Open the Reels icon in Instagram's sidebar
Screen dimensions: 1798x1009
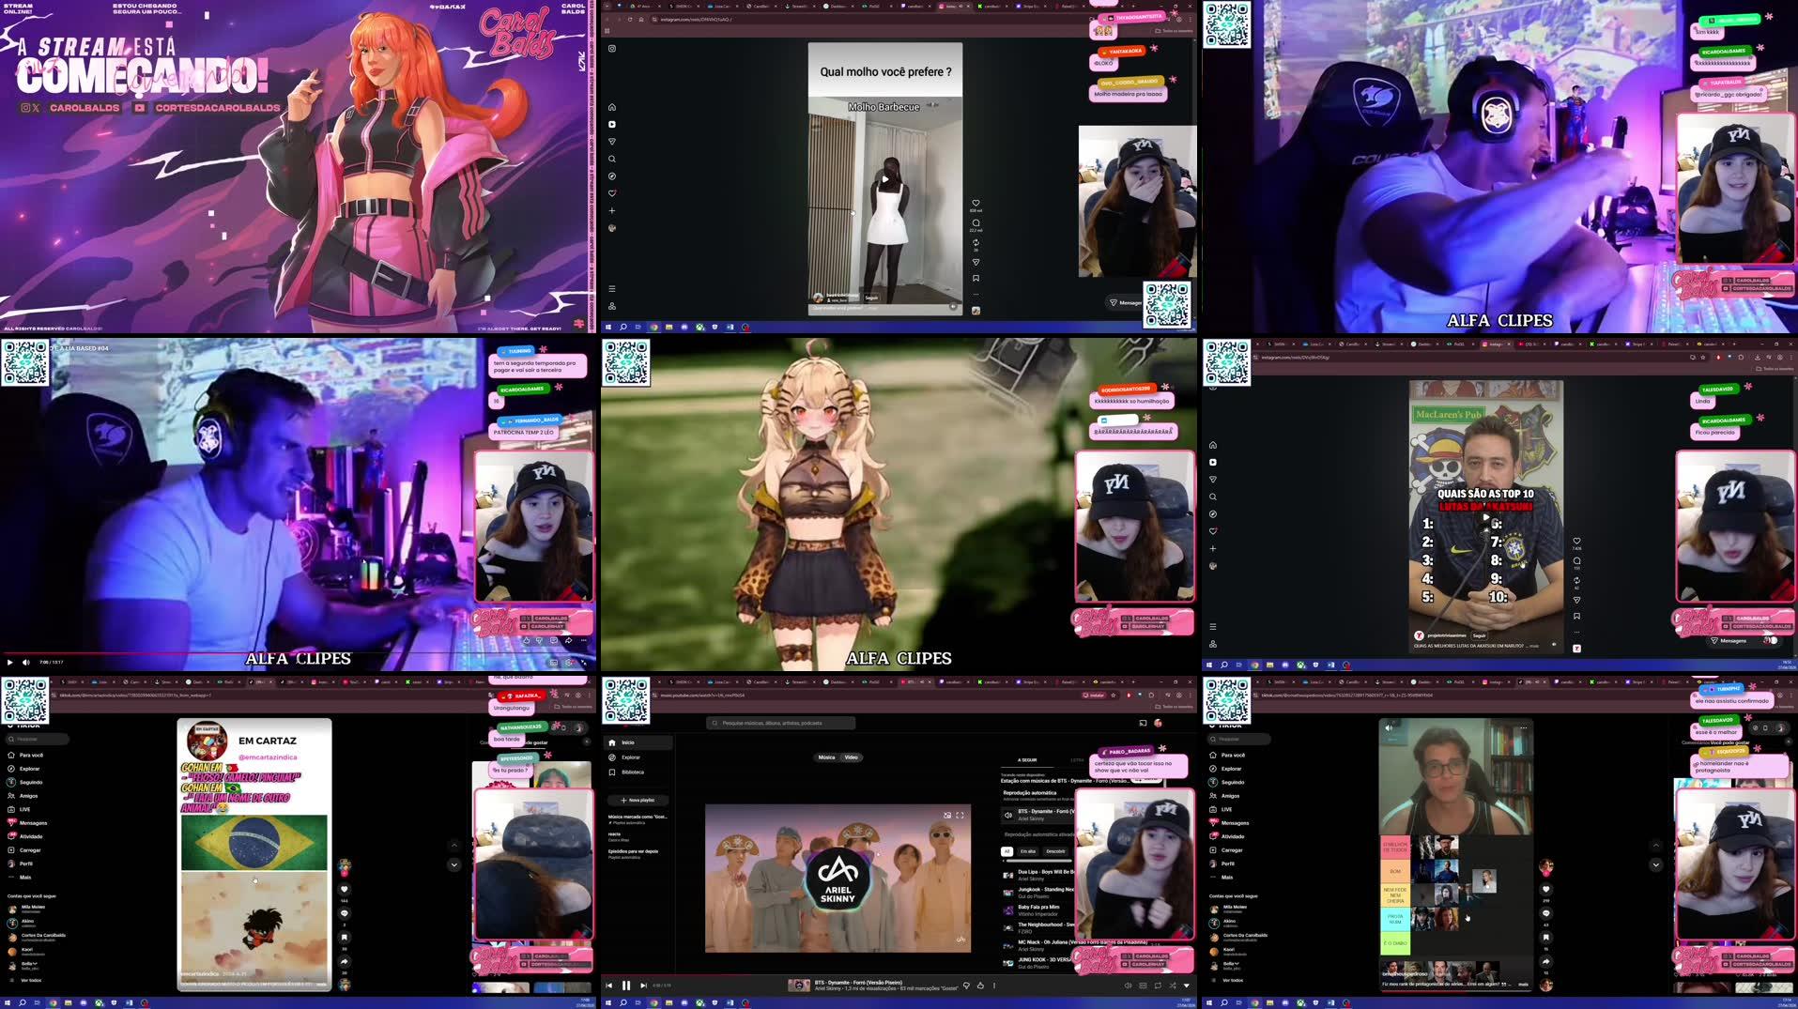click(611, 124)
